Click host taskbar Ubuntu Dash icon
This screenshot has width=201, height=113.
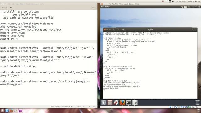2,110
